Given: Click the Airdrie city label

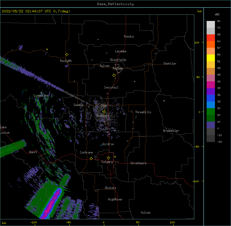Looking at the screenshot, I should 108,144.
